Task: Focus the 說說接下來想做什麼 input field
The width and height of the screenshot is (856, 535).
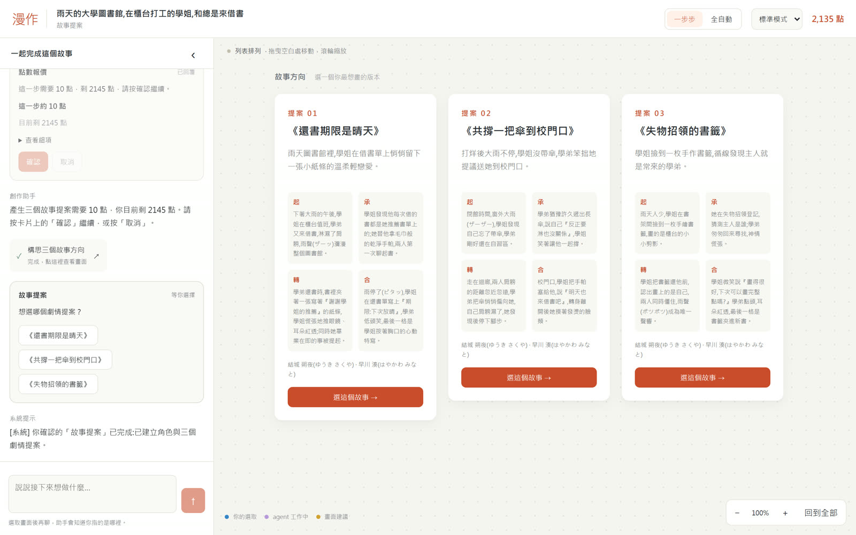Action: tap(93, 494)
